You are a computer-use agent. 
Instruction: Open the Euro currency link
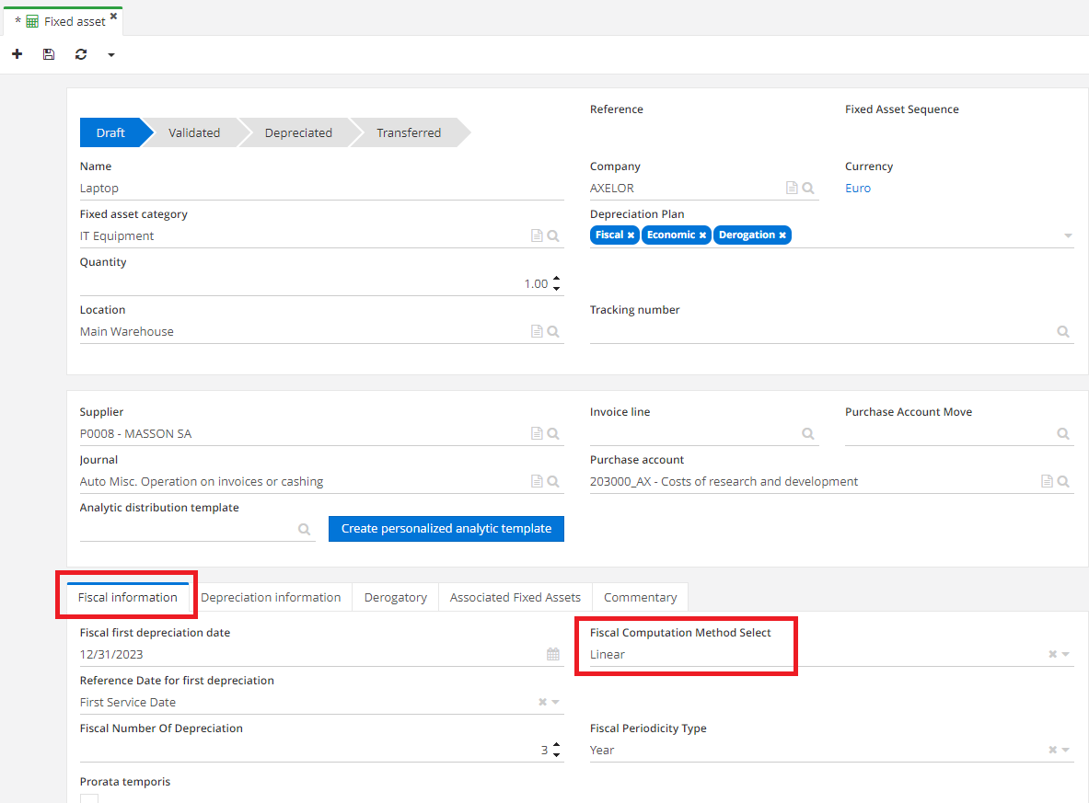click(858, 188)
